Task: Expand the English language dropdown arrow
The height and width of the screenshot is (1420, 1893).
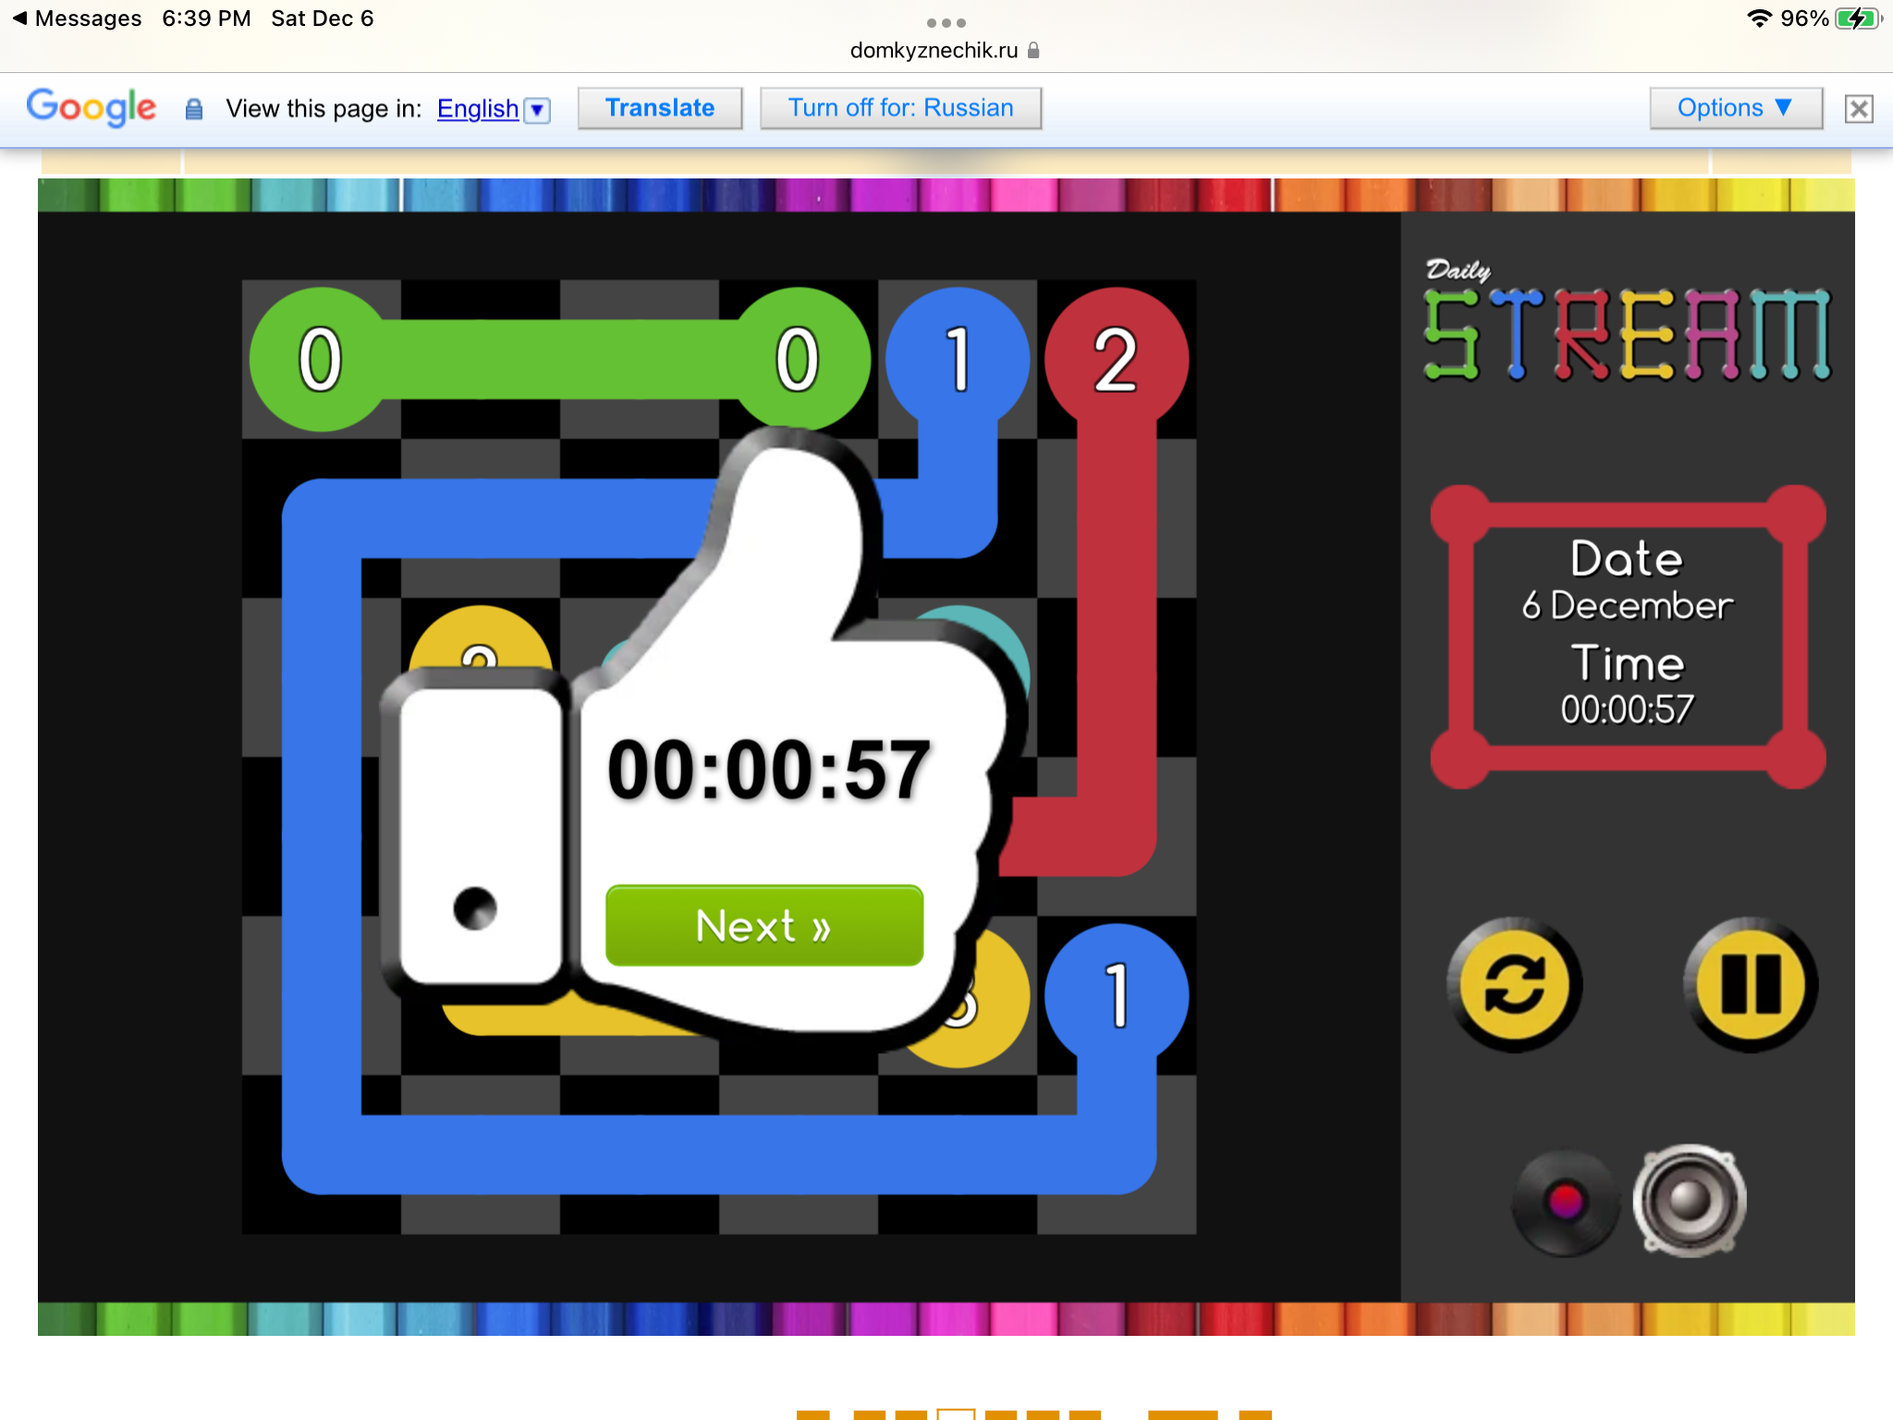Action: (x=537, y=110)
